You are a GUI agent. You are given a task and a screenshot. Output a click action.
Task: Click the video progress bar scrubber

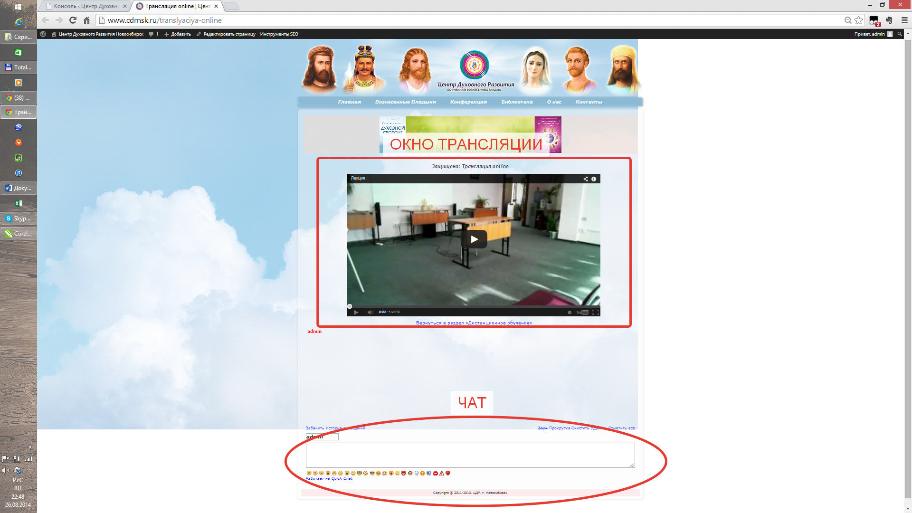point(350,306)
